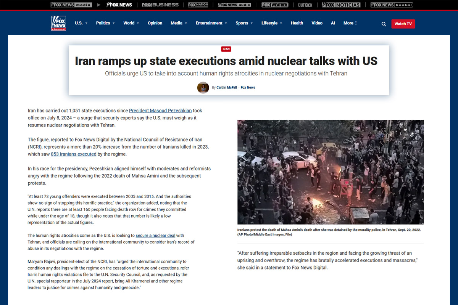Click the paragraph starting "Maryam Rajavi, president-elect"

click(108, 274)
